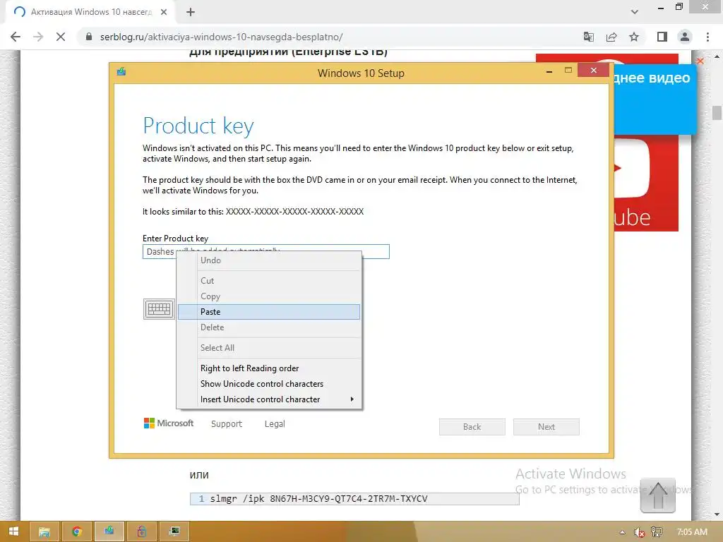
Task: Select the slmgr /ipk command text
Action: point(318,499)
